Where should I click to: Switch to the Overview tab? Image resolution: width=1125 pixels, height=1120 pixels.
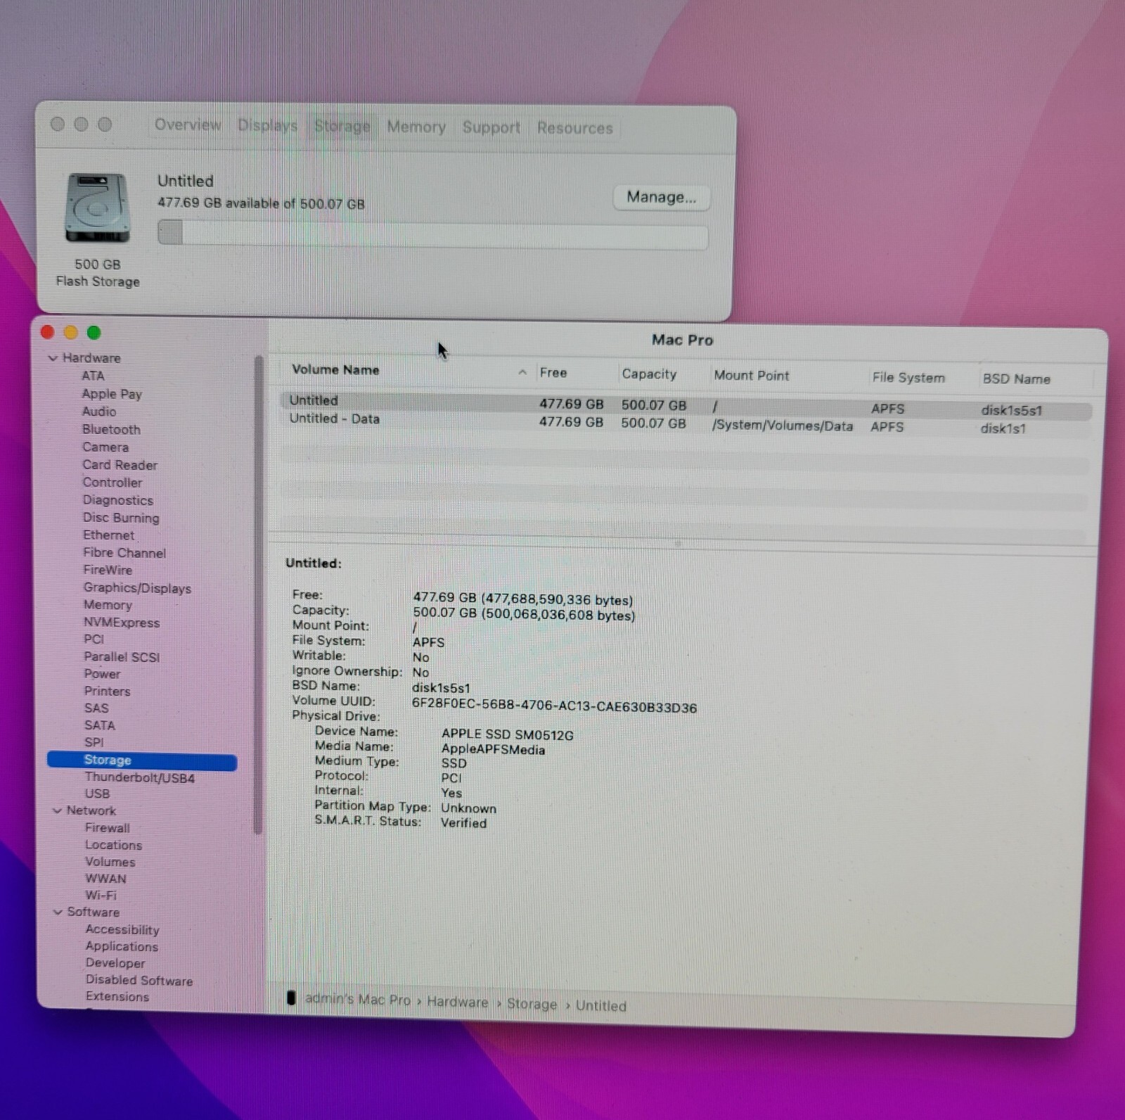pos(188,125)
